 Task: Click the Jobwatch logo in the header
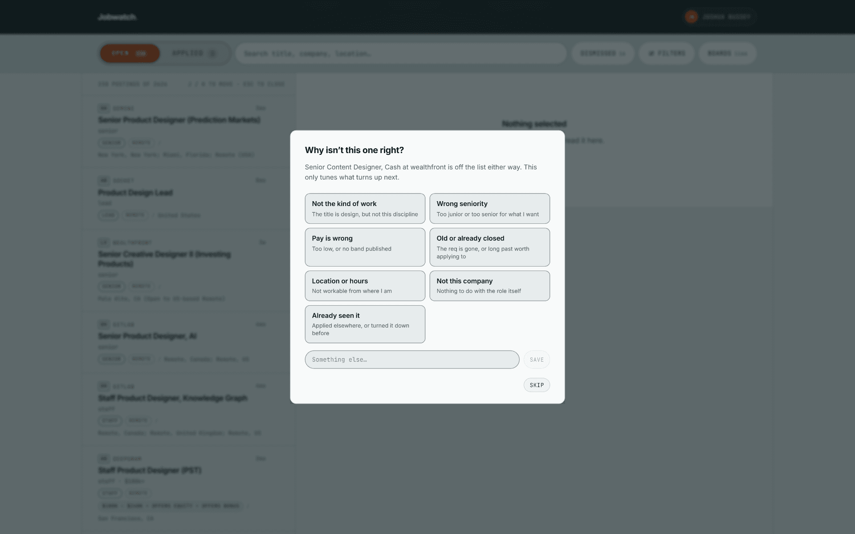tap(117, 17)
